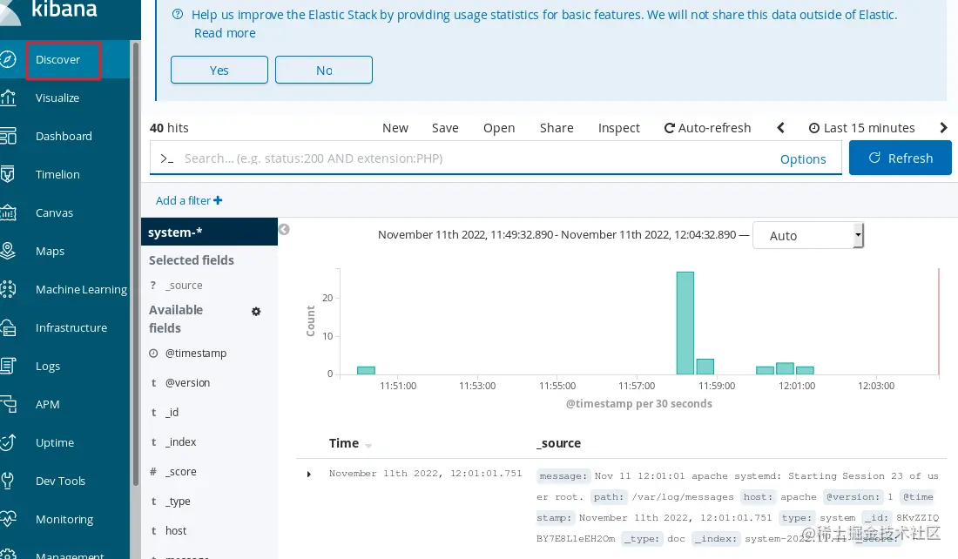Open Dev Tools wrench icon
The height and width of the screenshot is (559, 958).
pos(8,481)
